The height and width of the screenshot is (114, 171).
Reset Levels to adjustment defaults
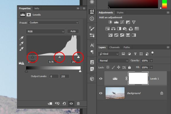point(64,103)
